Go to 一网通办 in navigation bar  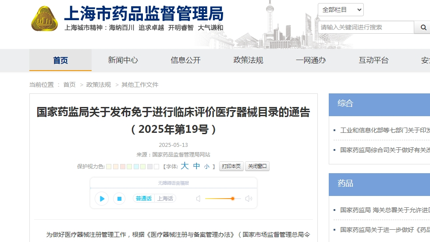coord(311,60)
